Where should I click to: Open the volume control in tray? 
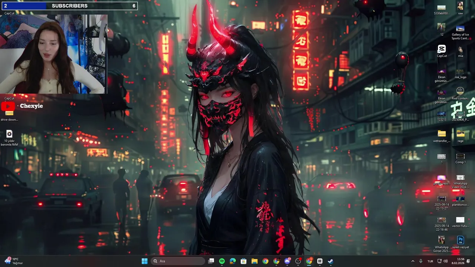point(446,261)
